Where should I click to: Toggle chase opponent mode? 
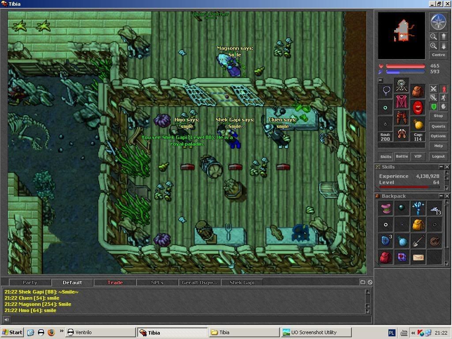tap(443, 98)
